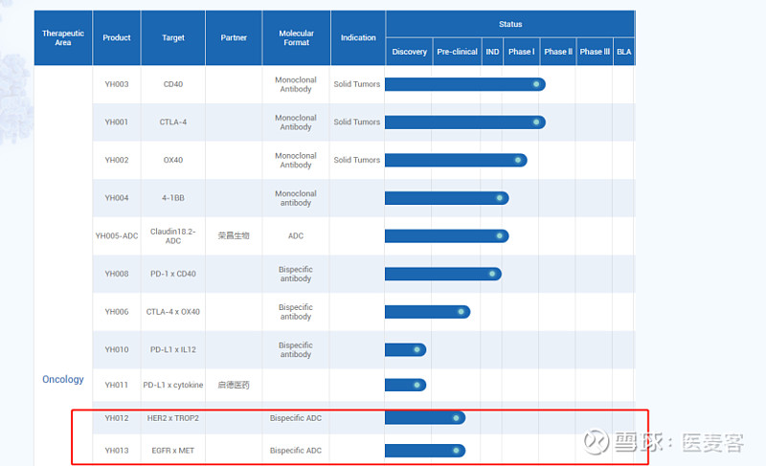Click the end dot of YH010 progress bar
This screenshot has height=466, width=766.
417,349
